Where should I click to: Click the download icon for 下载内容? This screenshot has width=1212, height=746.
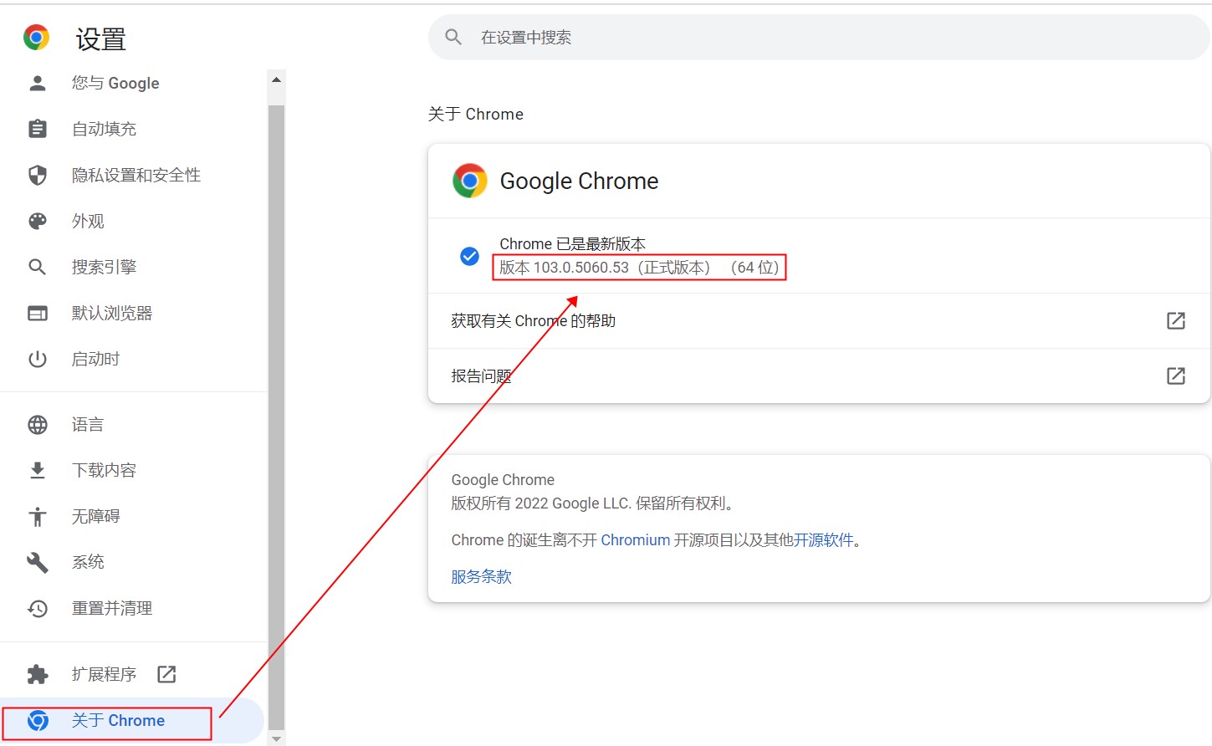pos(38,470)
